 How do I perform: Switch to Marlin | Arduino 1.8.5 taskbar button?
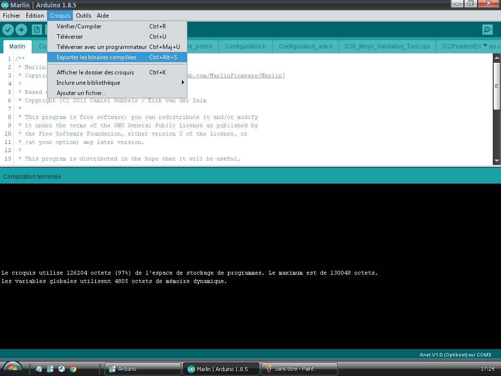[221, 369]
